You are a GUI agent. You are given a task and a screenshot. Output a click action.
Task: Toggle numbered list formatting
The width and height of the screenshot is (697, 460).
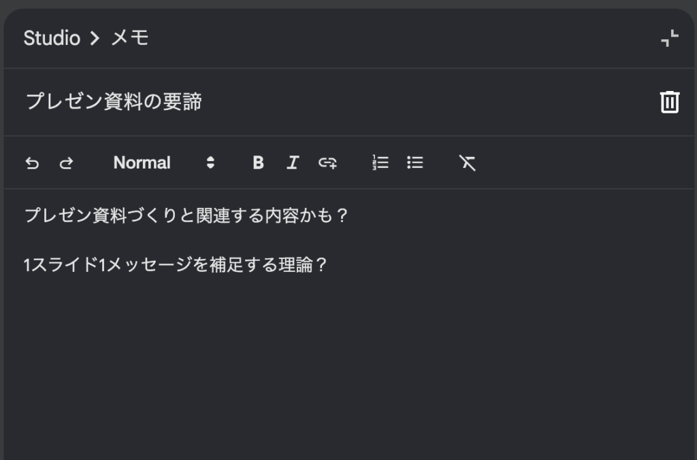tap(380, 163)
